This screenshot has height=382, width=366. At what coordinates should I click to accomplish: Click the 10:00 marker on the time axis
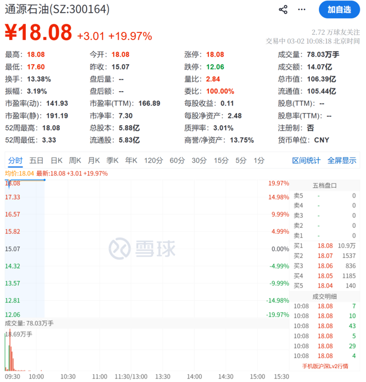click(x=36, y=377)
